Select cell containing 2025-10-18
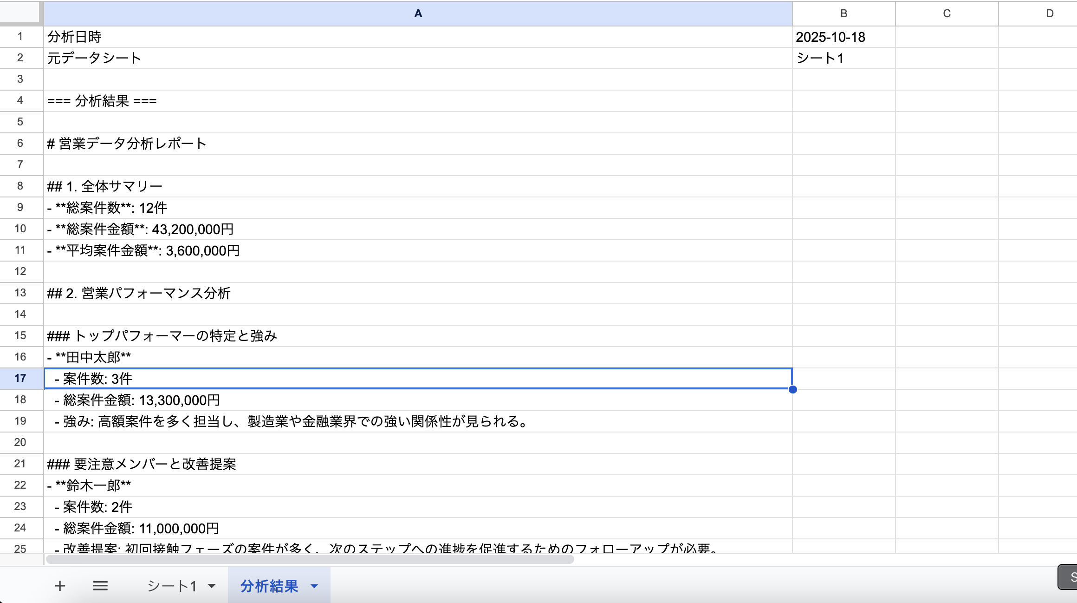 [843, 36]
